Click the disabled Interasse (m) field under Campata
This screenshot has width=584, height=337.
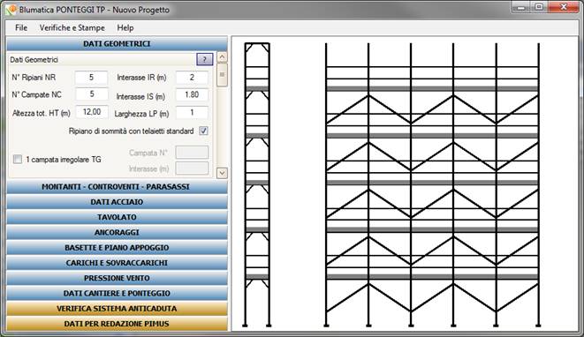click(192, 168)
